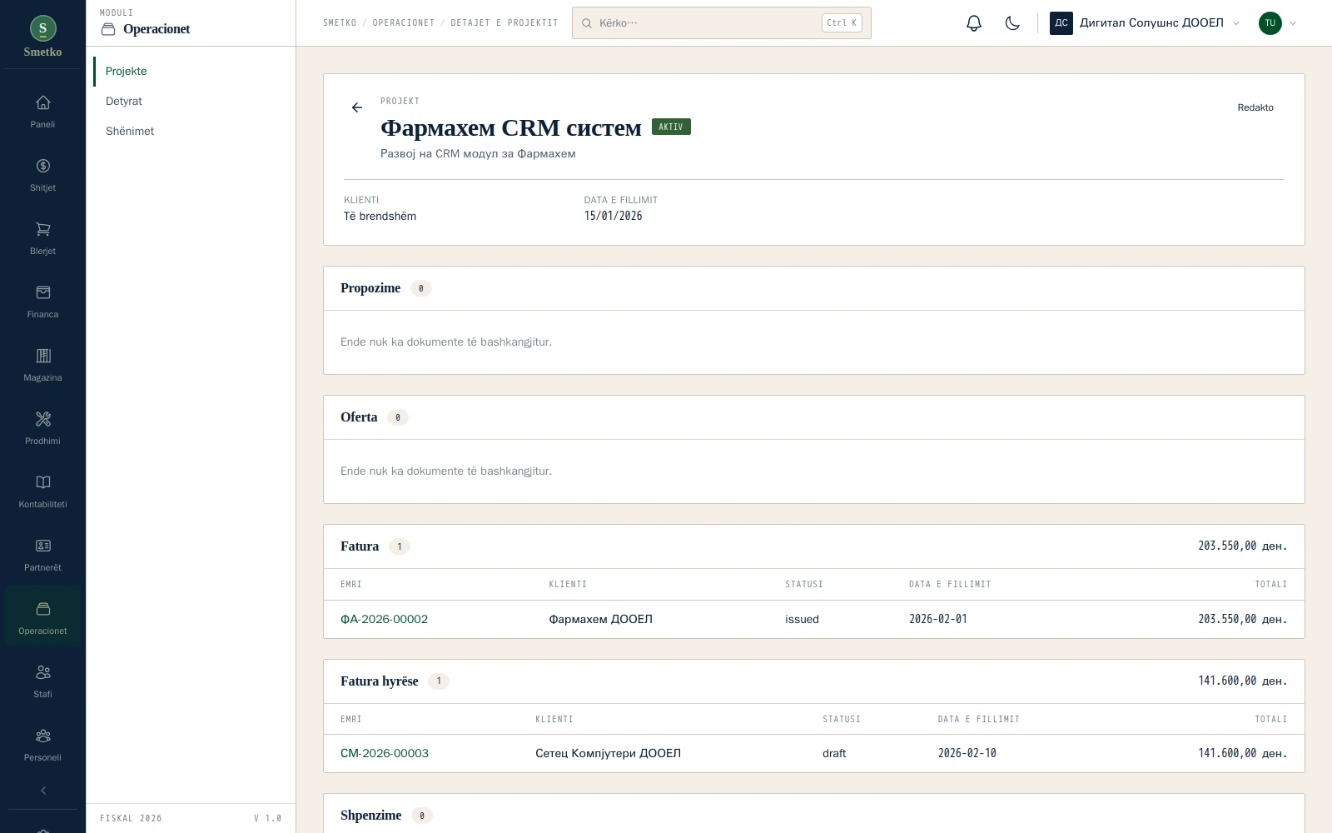Screen dimensions: 1332x833
Task: Go back using the arrow icon
Action: [357, 107]
